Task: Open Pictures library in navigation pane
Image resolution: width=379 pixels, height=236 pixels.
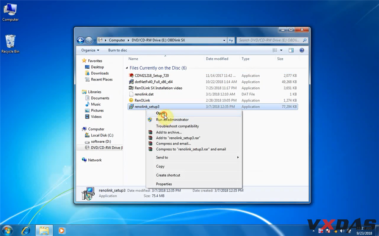Action: point(97,110)
